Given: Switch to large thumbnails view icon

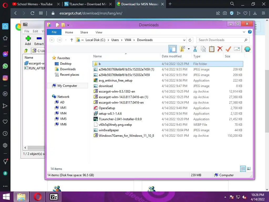Looking at the screenshot, I should click(249, 169).
